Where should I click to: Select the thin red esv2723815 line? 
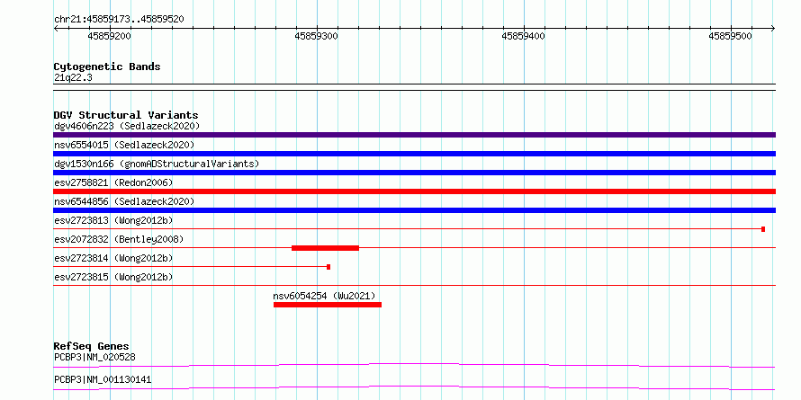point(414,286)
